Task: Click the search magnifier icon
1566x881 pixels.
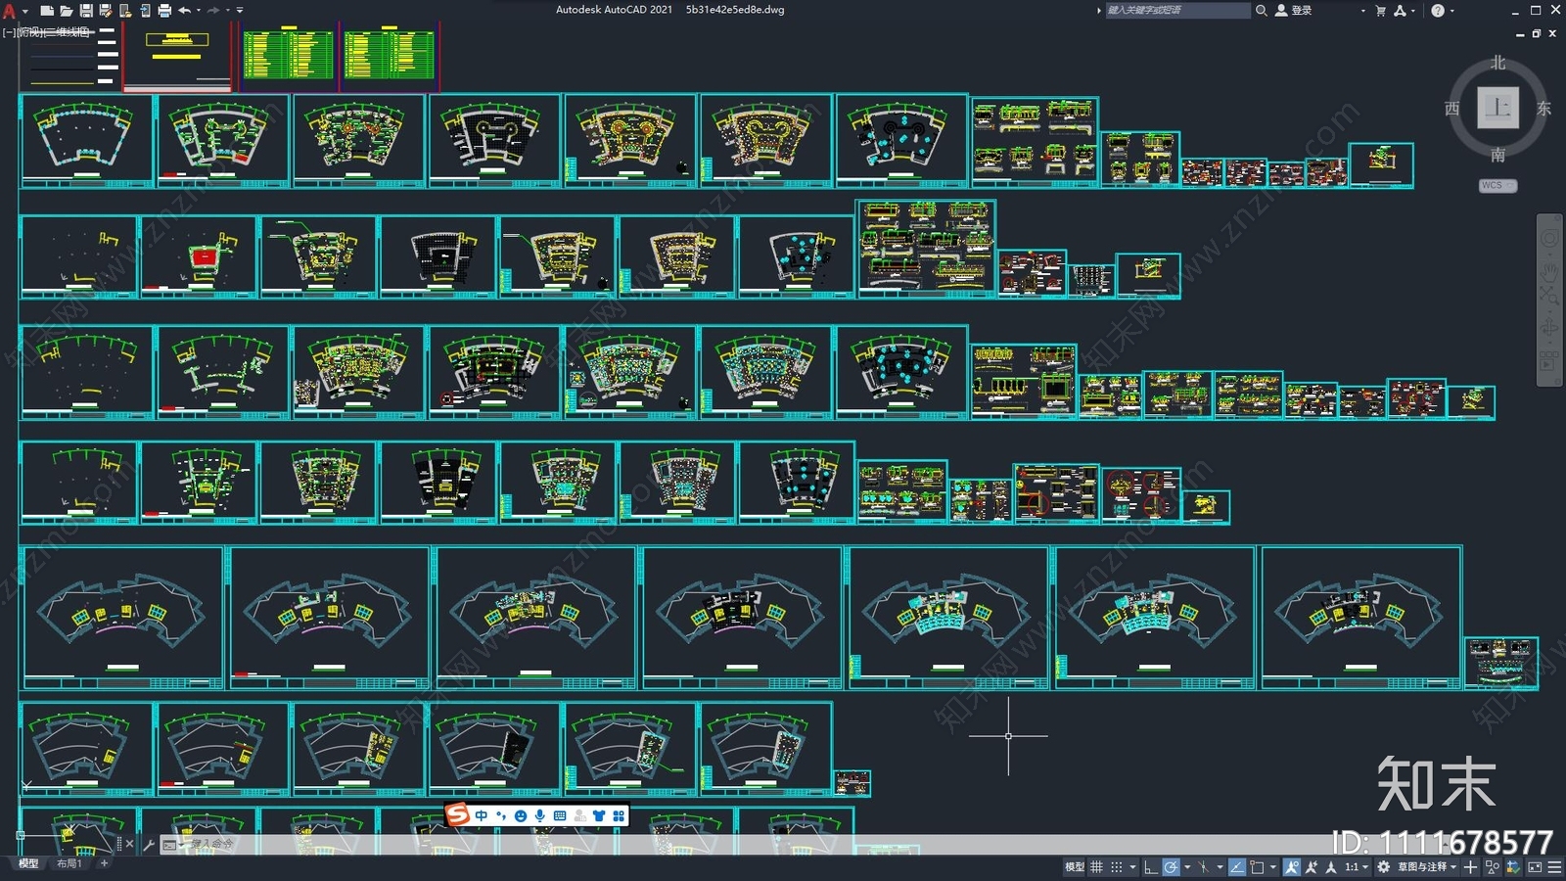Action: 1262,10
